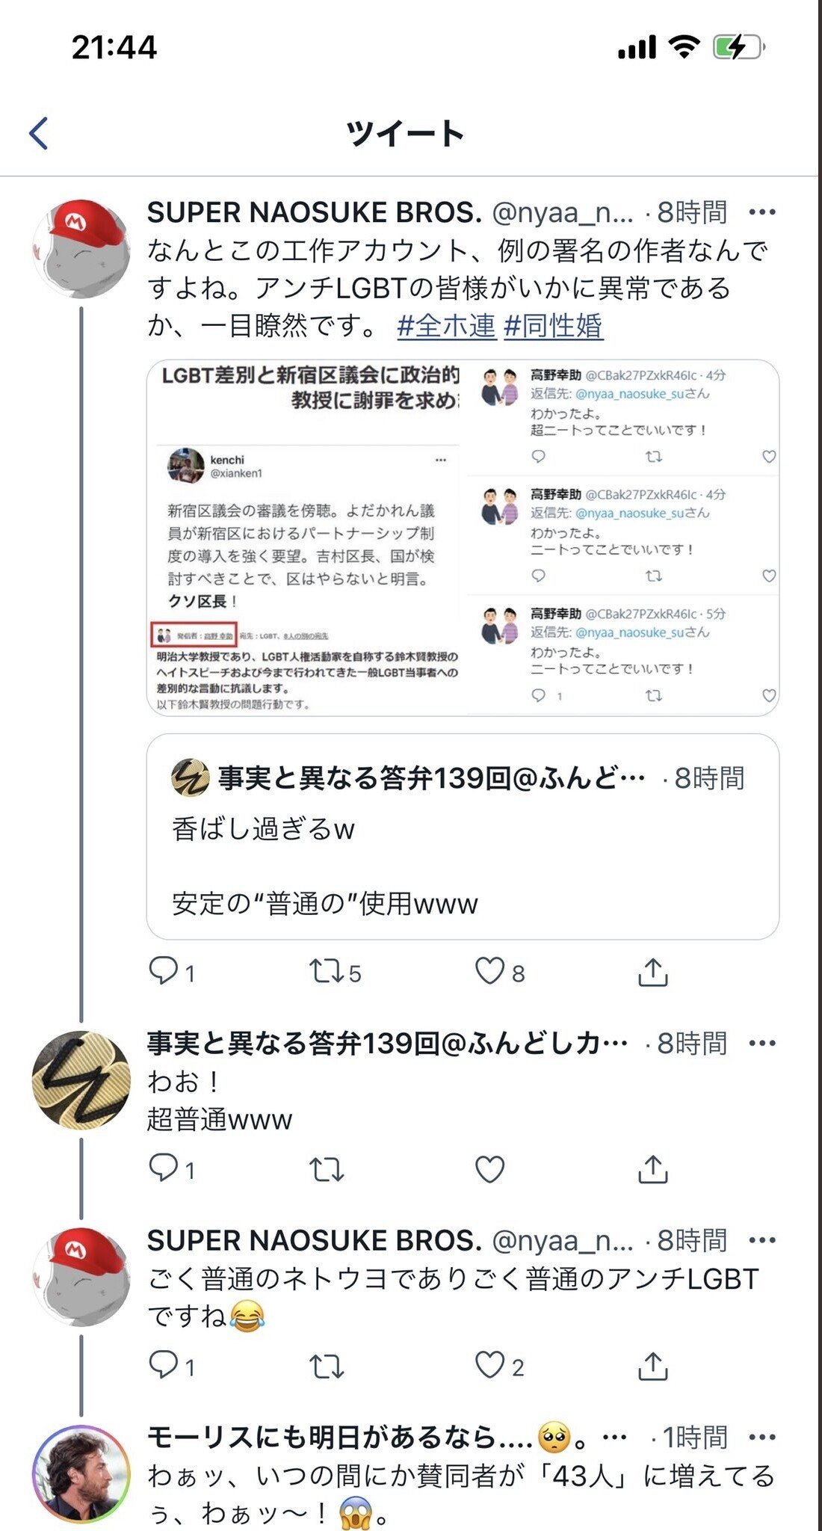Like the first tweet with 8 likes
This screenshot has width=822, height=1531.
[490, 971]
